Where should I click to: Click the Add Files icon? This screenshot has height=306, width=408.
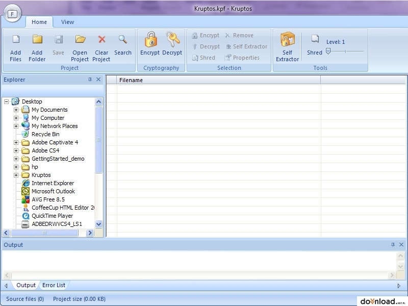pyautogui.click(x=16, y=39)
